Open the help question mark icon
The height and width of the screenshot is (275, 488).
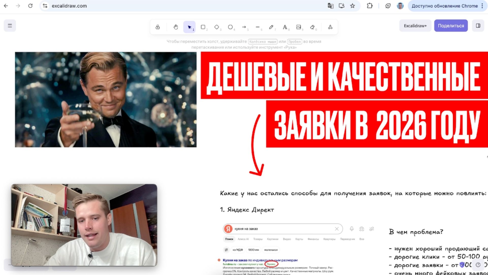pyautogui.click(x=478, y=265)
